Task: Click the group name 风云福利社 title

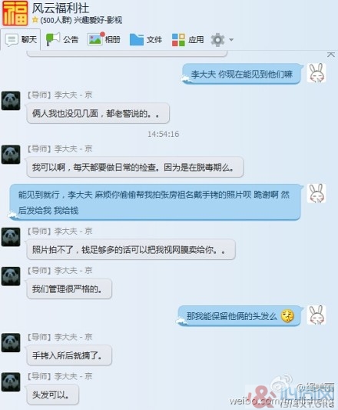Action: point(61,8)
